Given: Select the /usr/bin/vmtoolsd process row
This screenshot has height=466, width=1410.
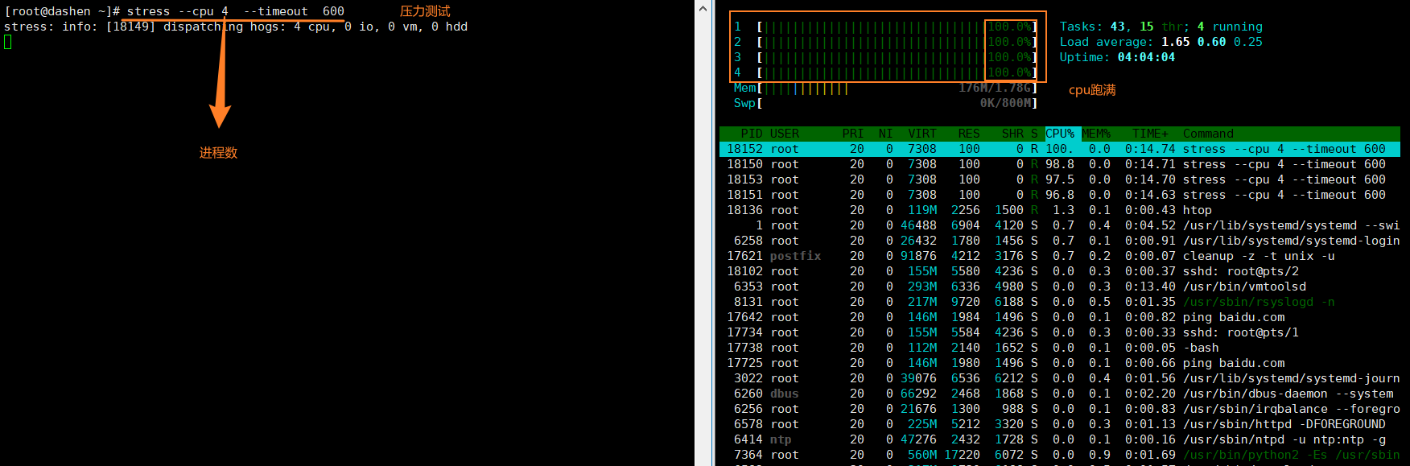Looking at the screenshot, I should (x=1060, y=287).
